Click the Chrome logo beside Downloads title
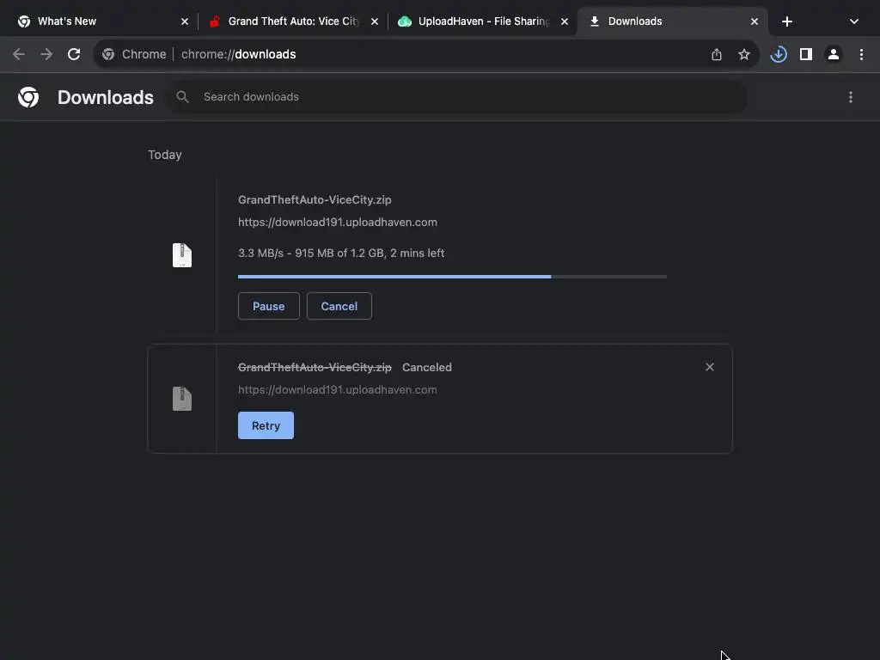 (x=28, y=97)
